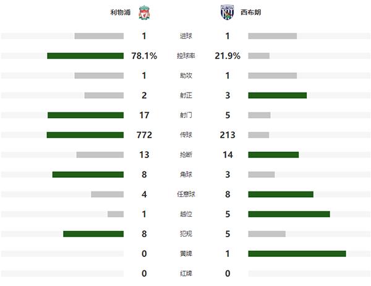Click the 利物浦 team name
The width and height of the screenshot is (371, 286).
click(x=119, y=13)
